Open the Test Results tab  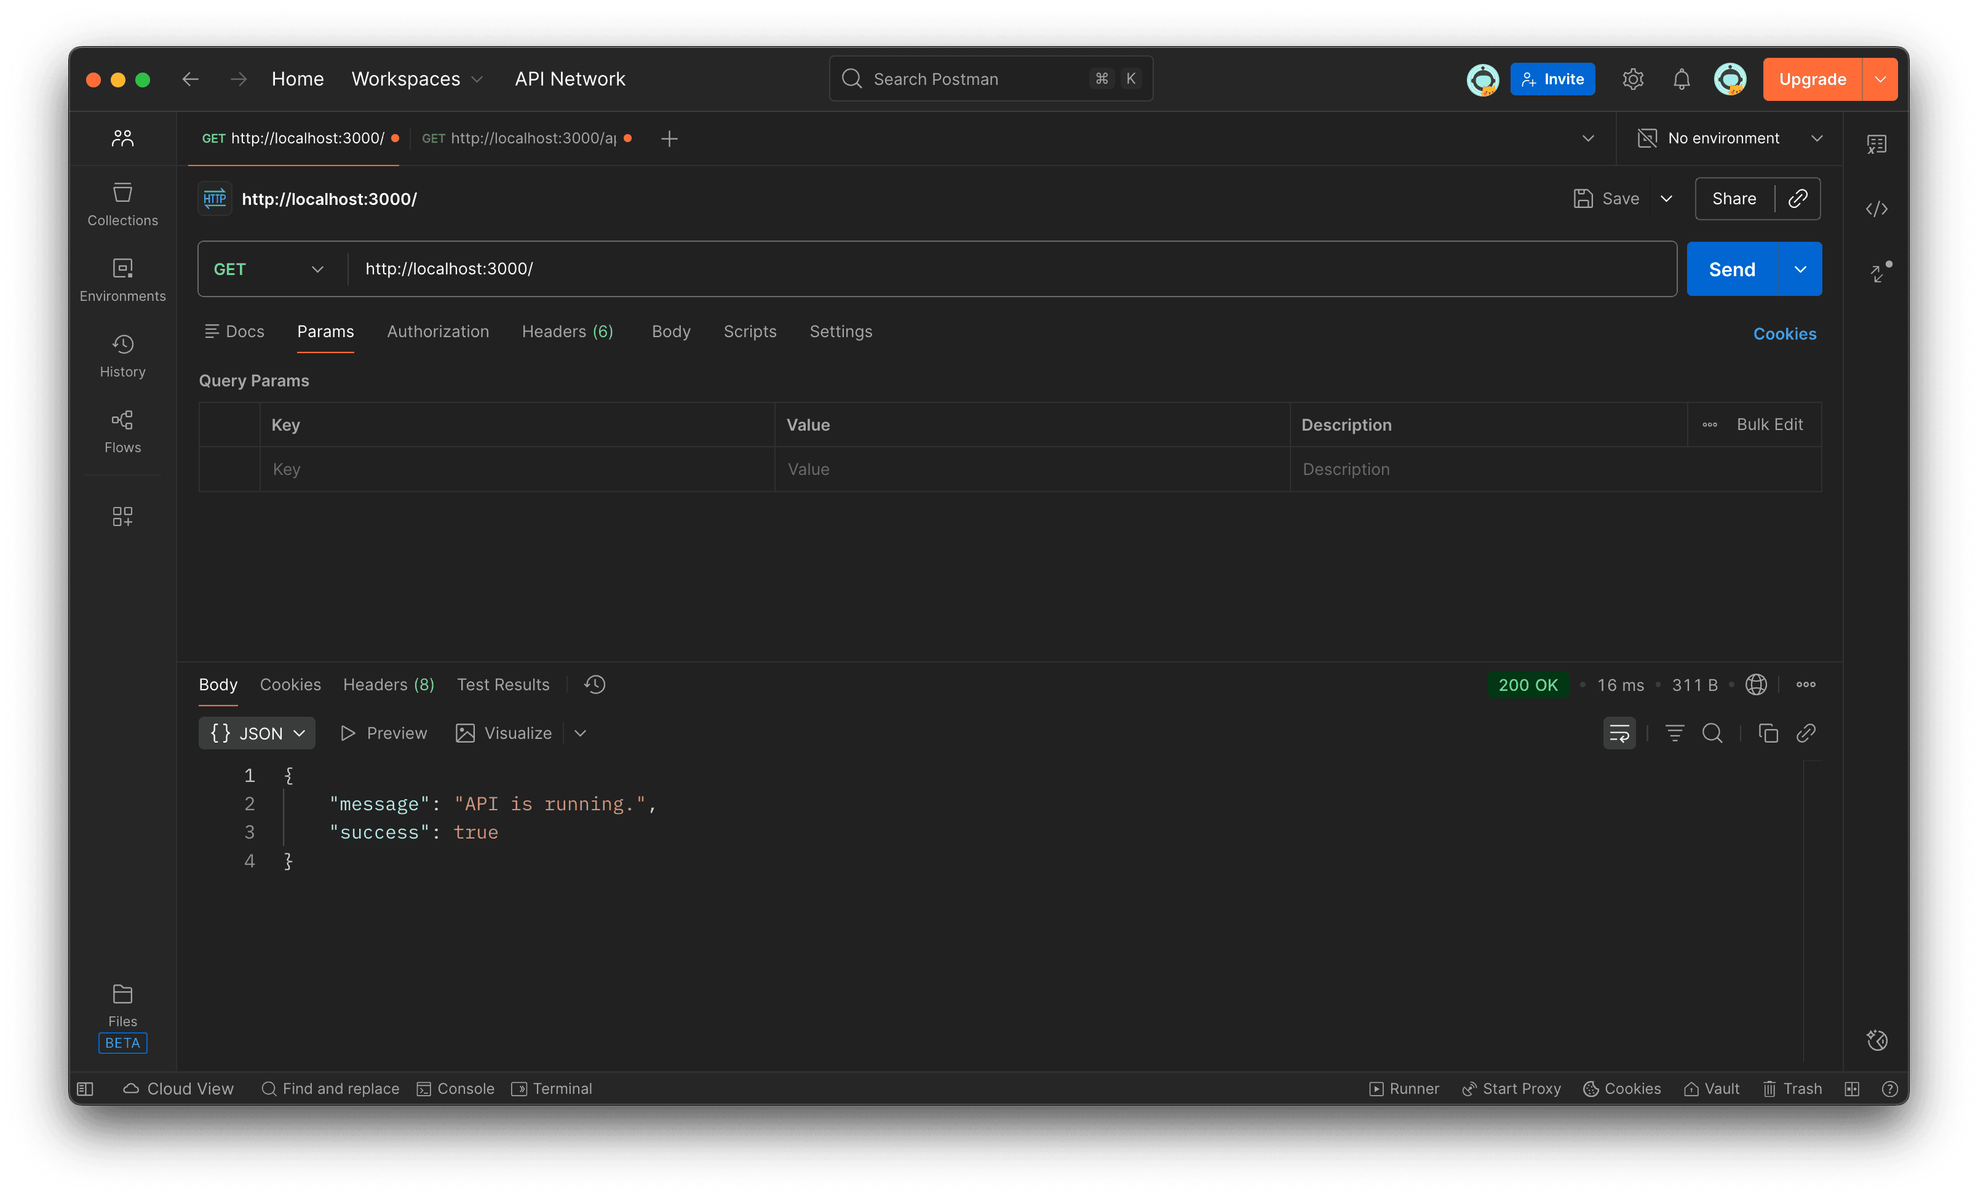(x=502, y=684)
